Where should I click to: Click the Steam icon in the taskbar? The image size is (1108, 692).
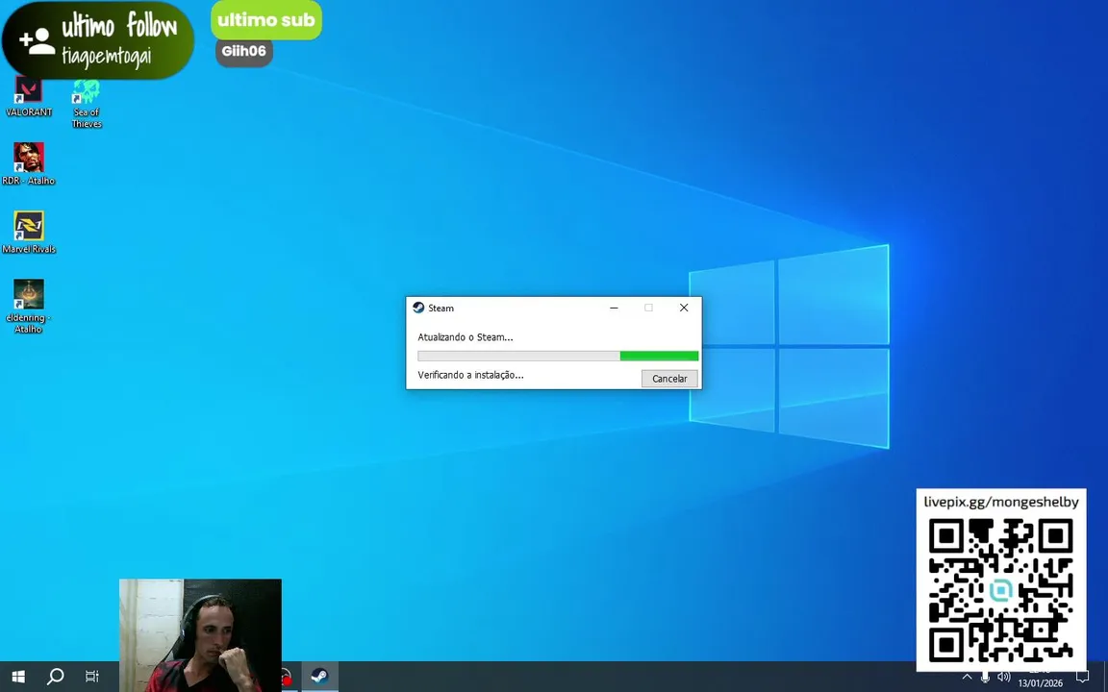coord(319,677)
